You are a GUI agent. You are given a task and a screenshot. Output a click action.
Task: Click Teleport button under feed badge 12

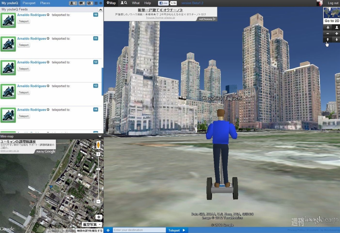click(24, 69)
